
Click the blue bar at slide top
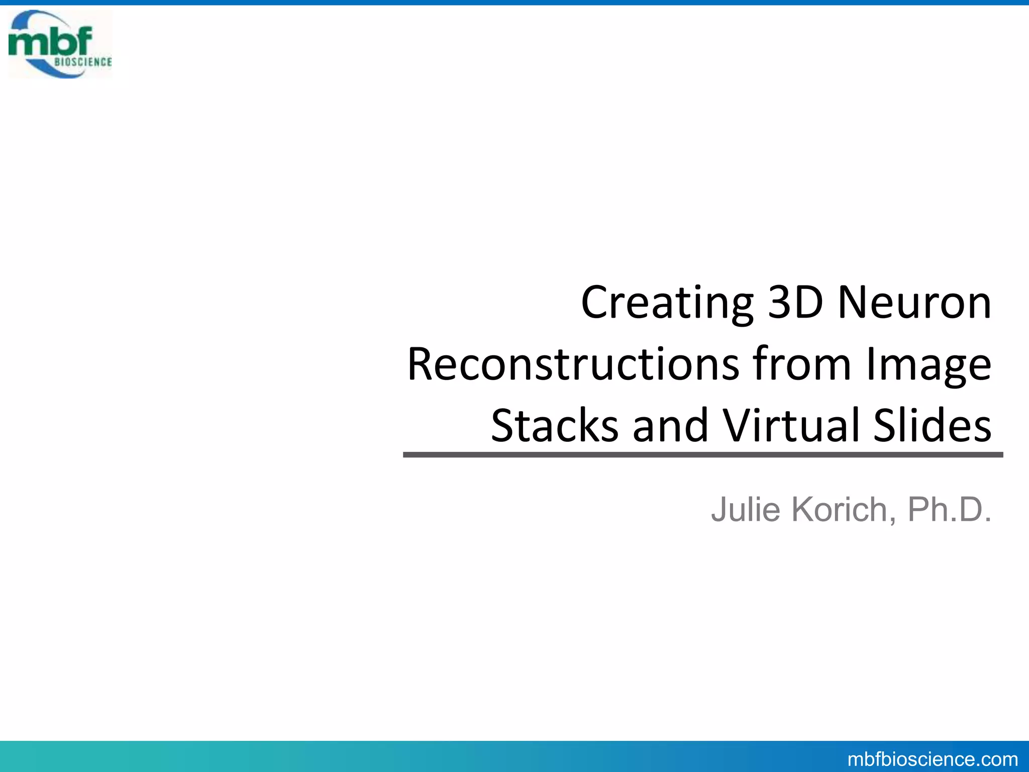(514, 3)
